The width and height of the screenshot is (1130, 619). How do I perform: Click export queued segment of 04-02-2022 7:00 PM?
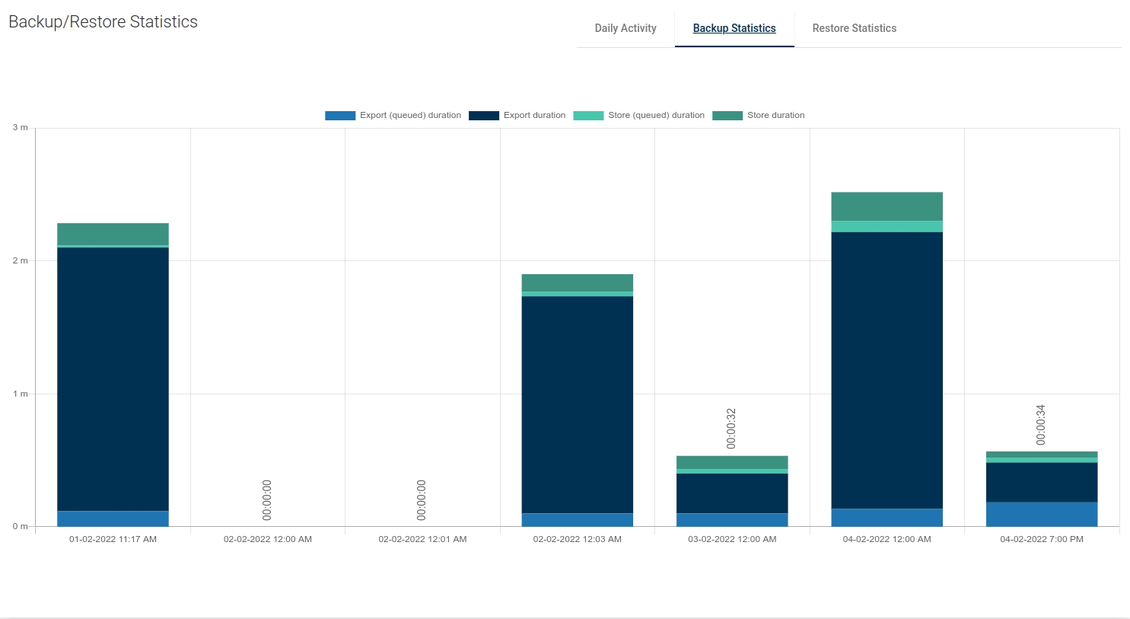coord(1041,514)
